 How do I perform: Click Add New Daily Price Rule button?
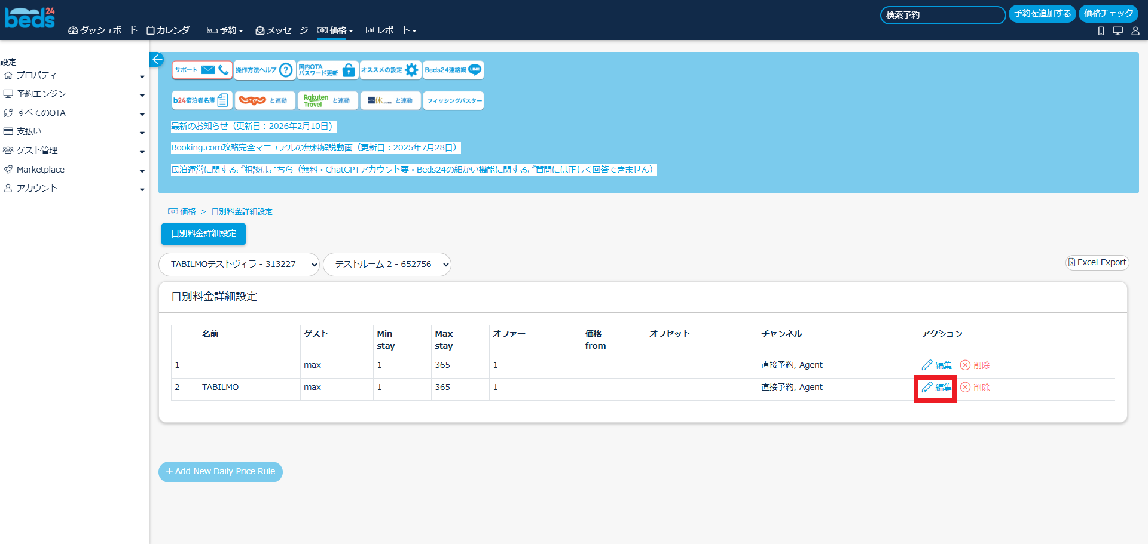(221, 471)
